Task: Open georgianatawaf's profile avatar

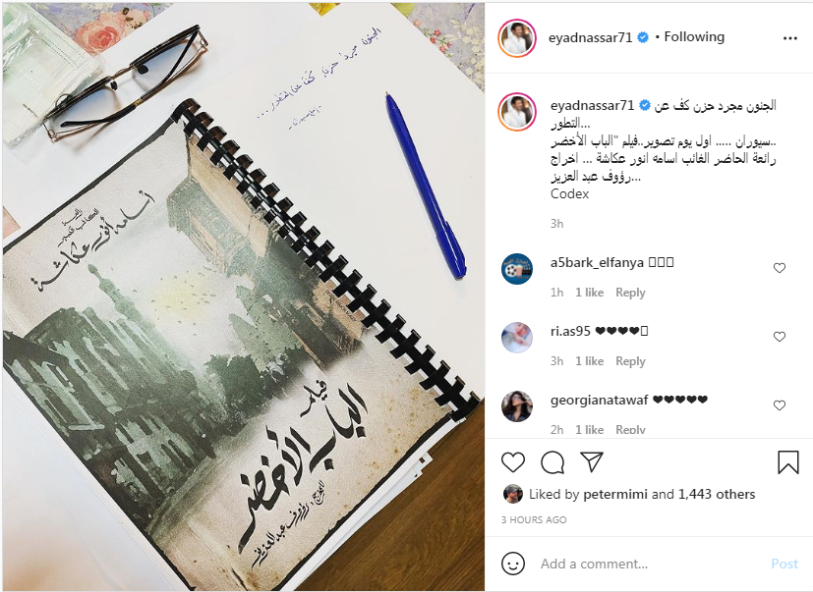Action: click(517, 406)
